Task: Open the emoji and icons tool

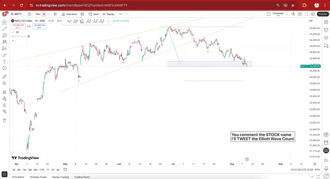Action: tap(4, 68)
